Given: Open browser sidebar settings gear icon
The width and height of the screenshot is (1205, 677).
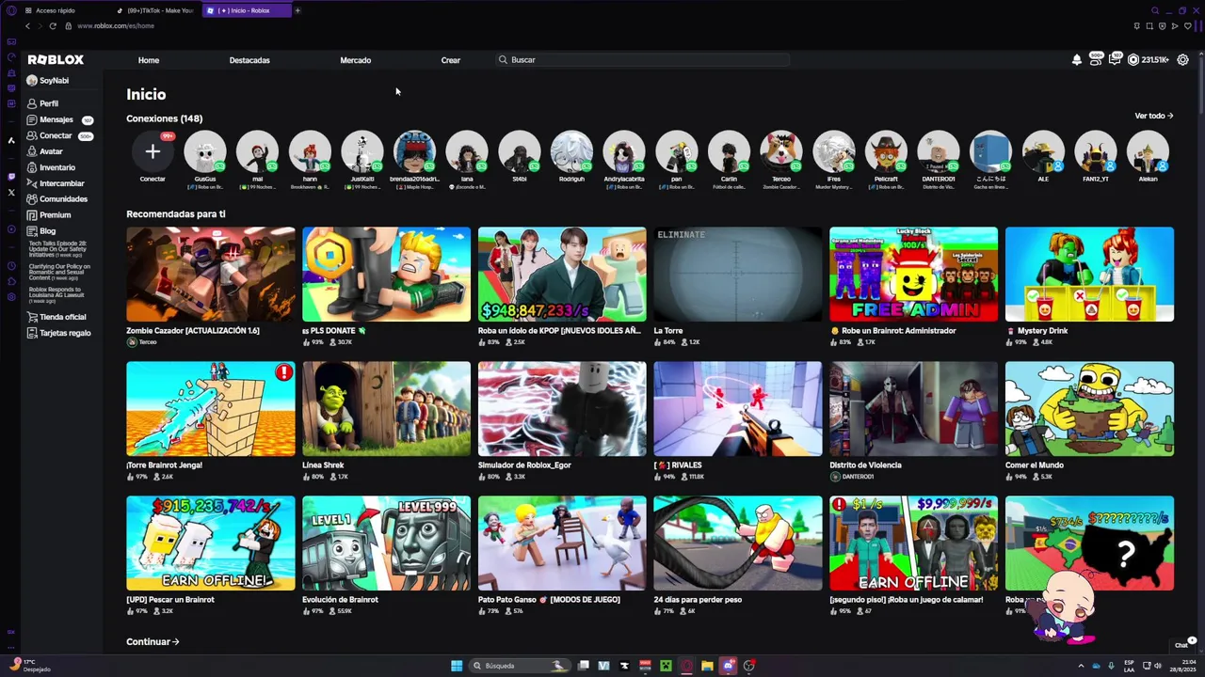Looking at the screenshot, I should [x=11, y=296].
